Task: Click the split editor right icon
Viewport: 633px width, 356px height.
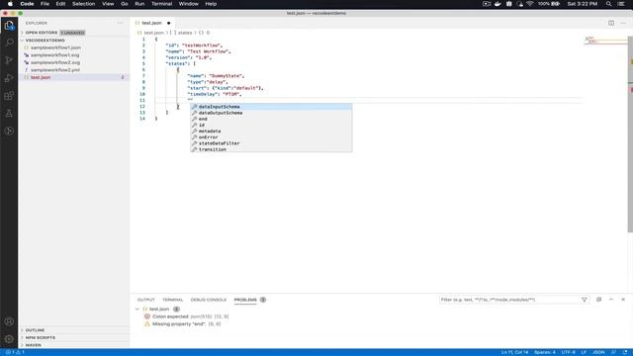Action: tap(611, 23)
